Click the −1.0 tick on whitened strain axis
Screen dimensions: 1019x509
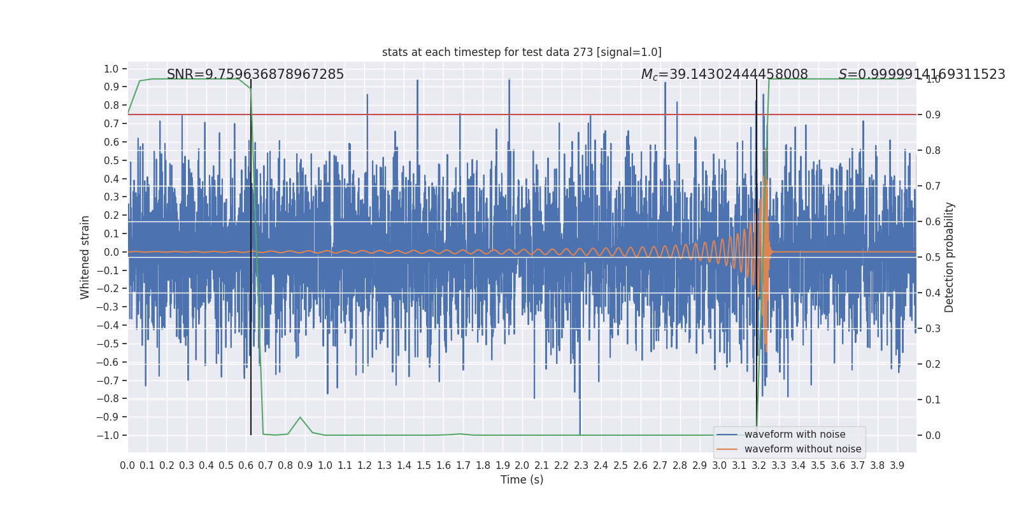tap(108, 435)
